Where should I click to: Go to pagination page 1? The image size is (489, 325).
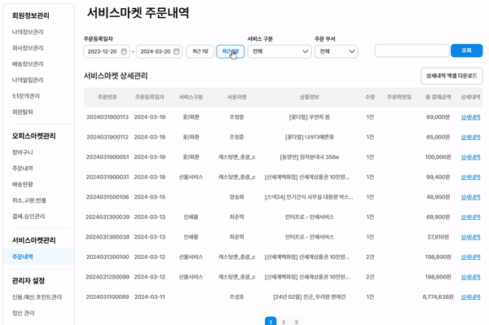[271, 321]
